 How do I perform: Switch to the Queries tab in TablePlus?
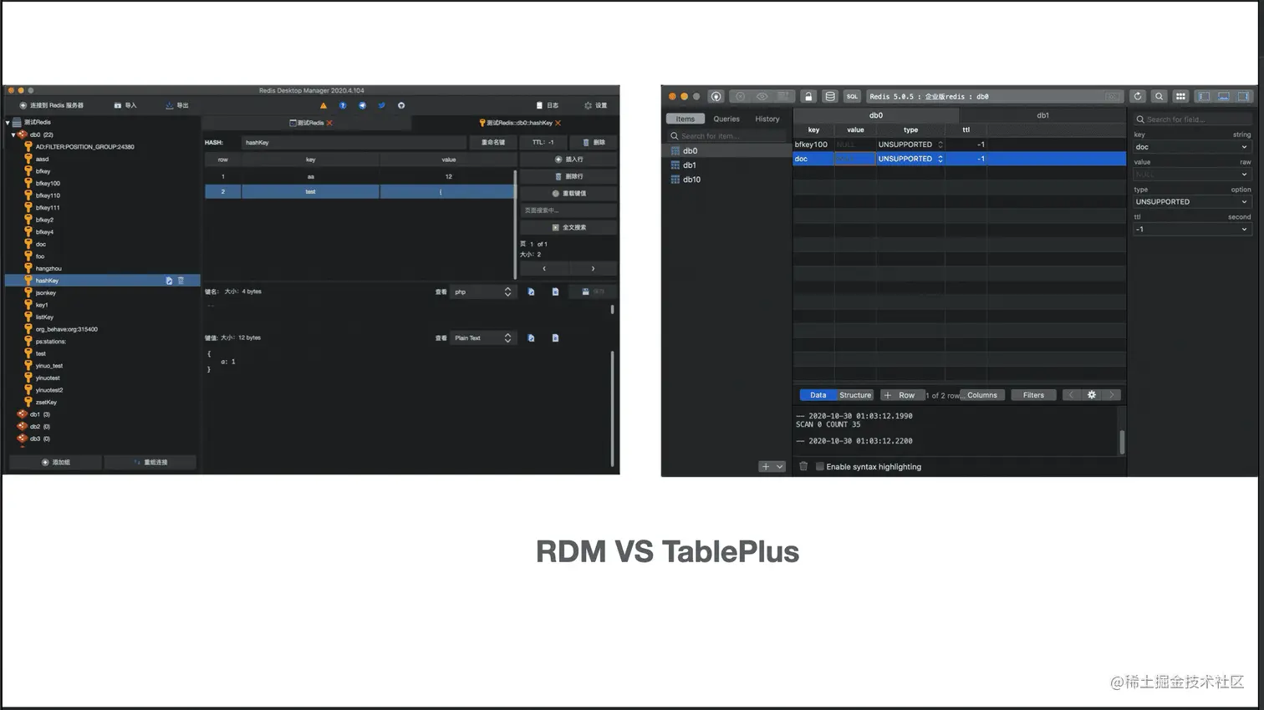[726, 119]
